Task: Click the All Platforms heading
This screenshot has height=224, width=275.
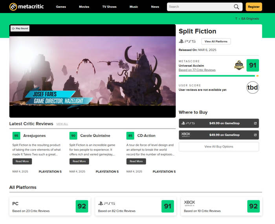Action: tap(23, 187)
